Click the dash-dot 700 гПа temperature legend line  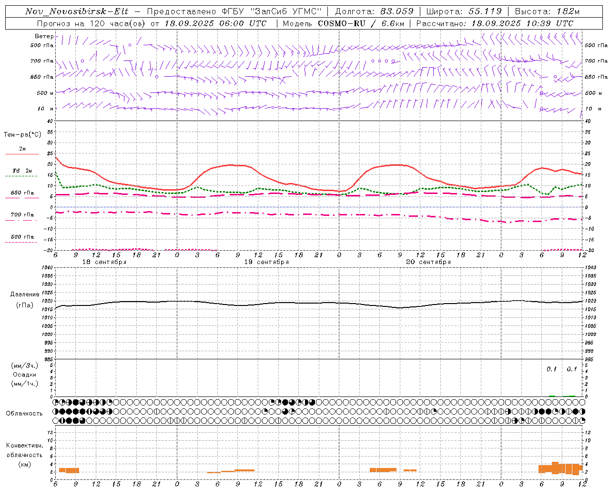tap(21, 221)
